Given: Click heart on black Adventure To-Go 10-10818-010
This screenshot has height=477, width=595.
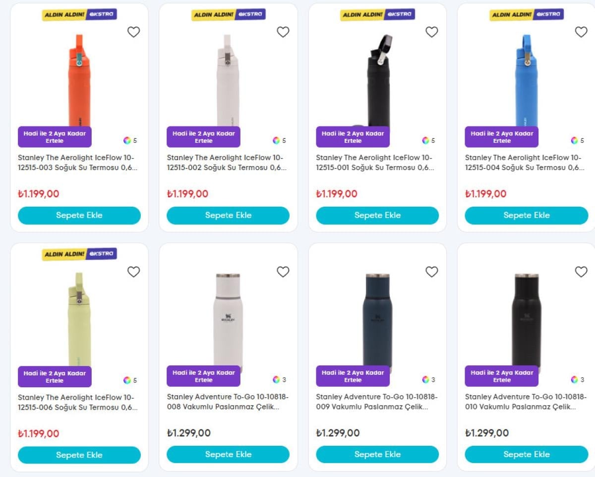Looking at the screenshot, I should pos(581,272).
